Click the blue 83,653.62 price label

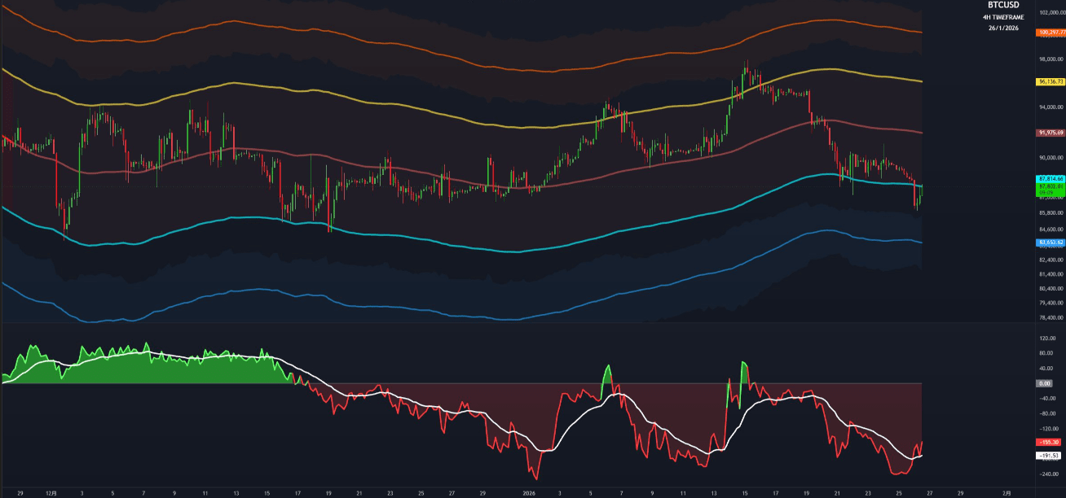pyautogui.click(x=1048, y=242)
